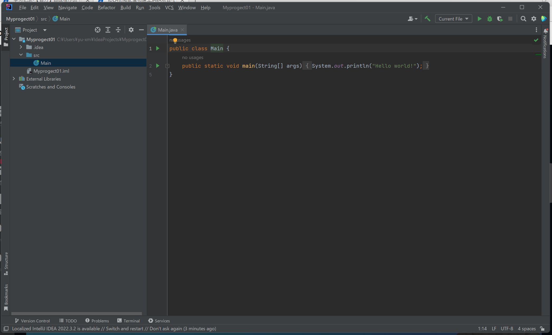Open the File menu

pyautogui.click(x=22, y=7)
